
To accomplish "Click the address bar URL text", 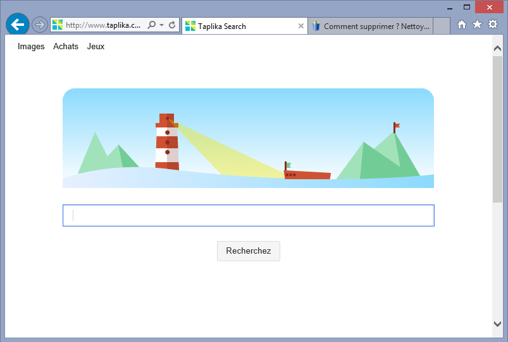I will point(103,25).
